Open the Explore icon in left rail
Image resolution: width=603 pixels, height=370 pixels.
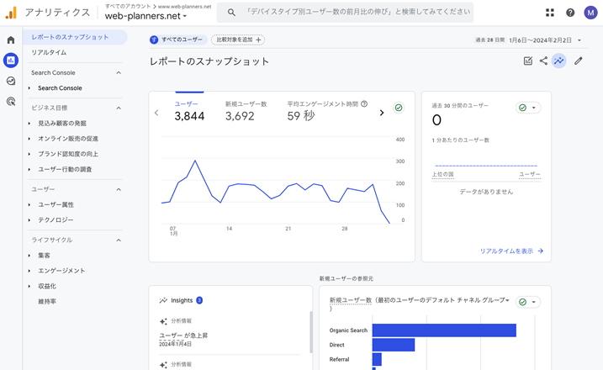11,81
